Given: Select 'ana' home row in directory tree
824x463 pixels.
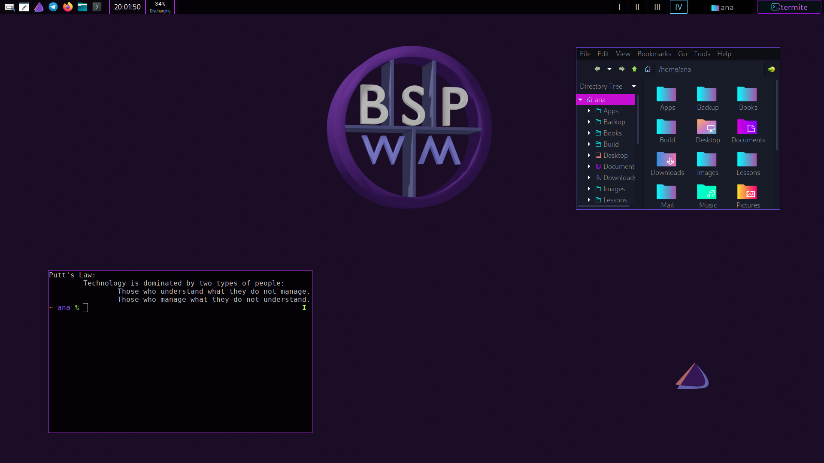Looking at the screenshot, I should [606, 99].
